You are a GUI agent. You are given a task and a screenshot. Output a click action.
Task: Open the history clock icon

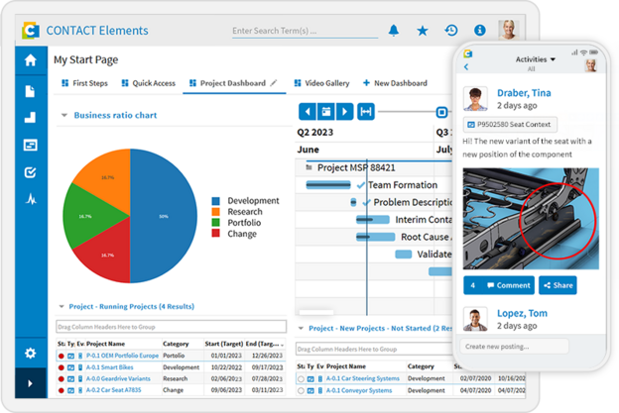(451, 31)
